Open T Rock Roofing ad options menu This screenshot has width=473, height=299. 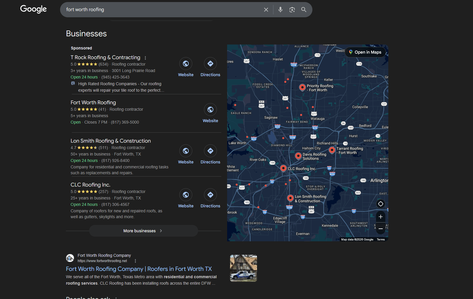click(x=145, y=58)
